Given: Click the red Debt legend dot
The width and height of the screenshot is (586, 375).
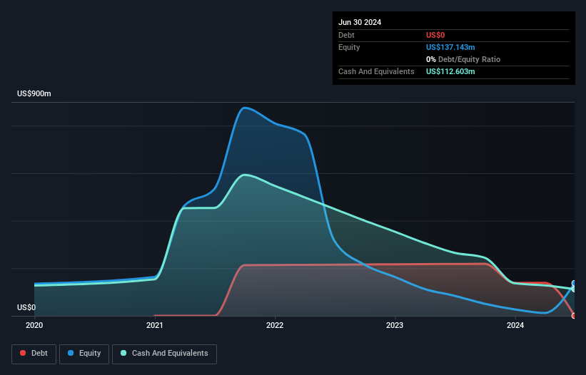Looking at the screenshot, I should pyautogui.click(x=23, y=353).
